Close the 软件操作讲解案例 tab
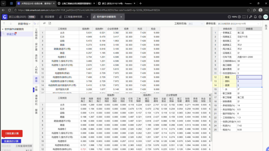The height and width of the screenshot is (151, 269). point(121,17)
